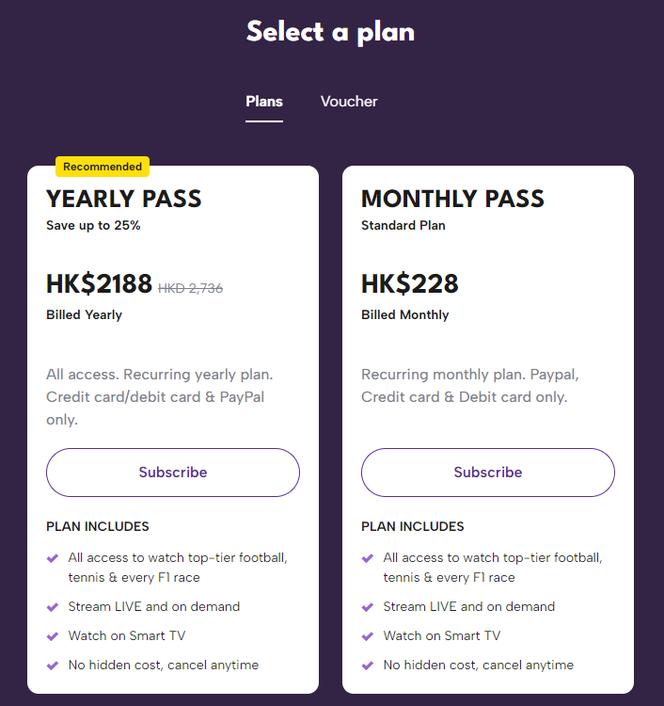664x706 pixels.
Task: Click the HK$228 monthly price
Action: 410,284
